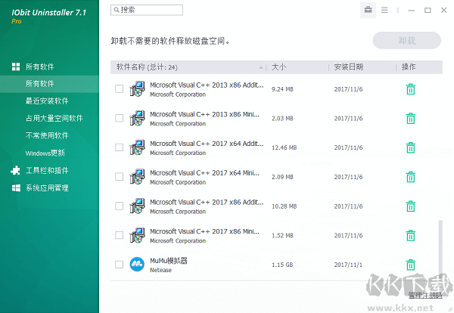This screenshot has height=313, width=454.
Task: Click trash icon for MuMu模拟器
Action: point(411,265)
